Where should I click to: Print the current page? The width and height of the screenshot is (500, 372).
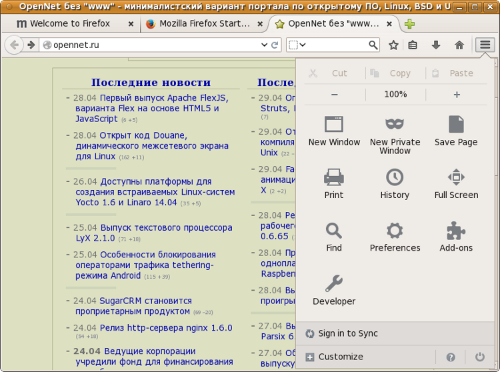[x=334, y=183]
